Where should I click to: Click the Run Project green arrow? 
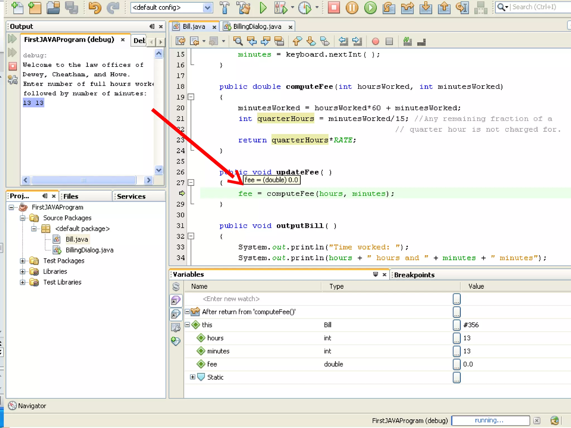(x=263, y=8)
